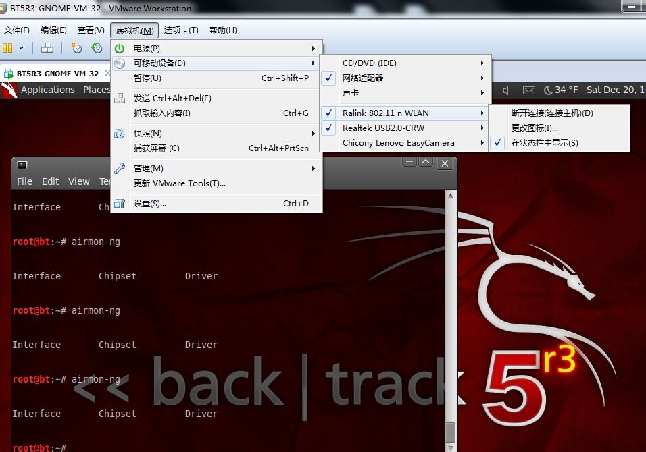Open Places menu in GNOME panel
The height and width of the screenshot is (452, 646).
point(97,90)
